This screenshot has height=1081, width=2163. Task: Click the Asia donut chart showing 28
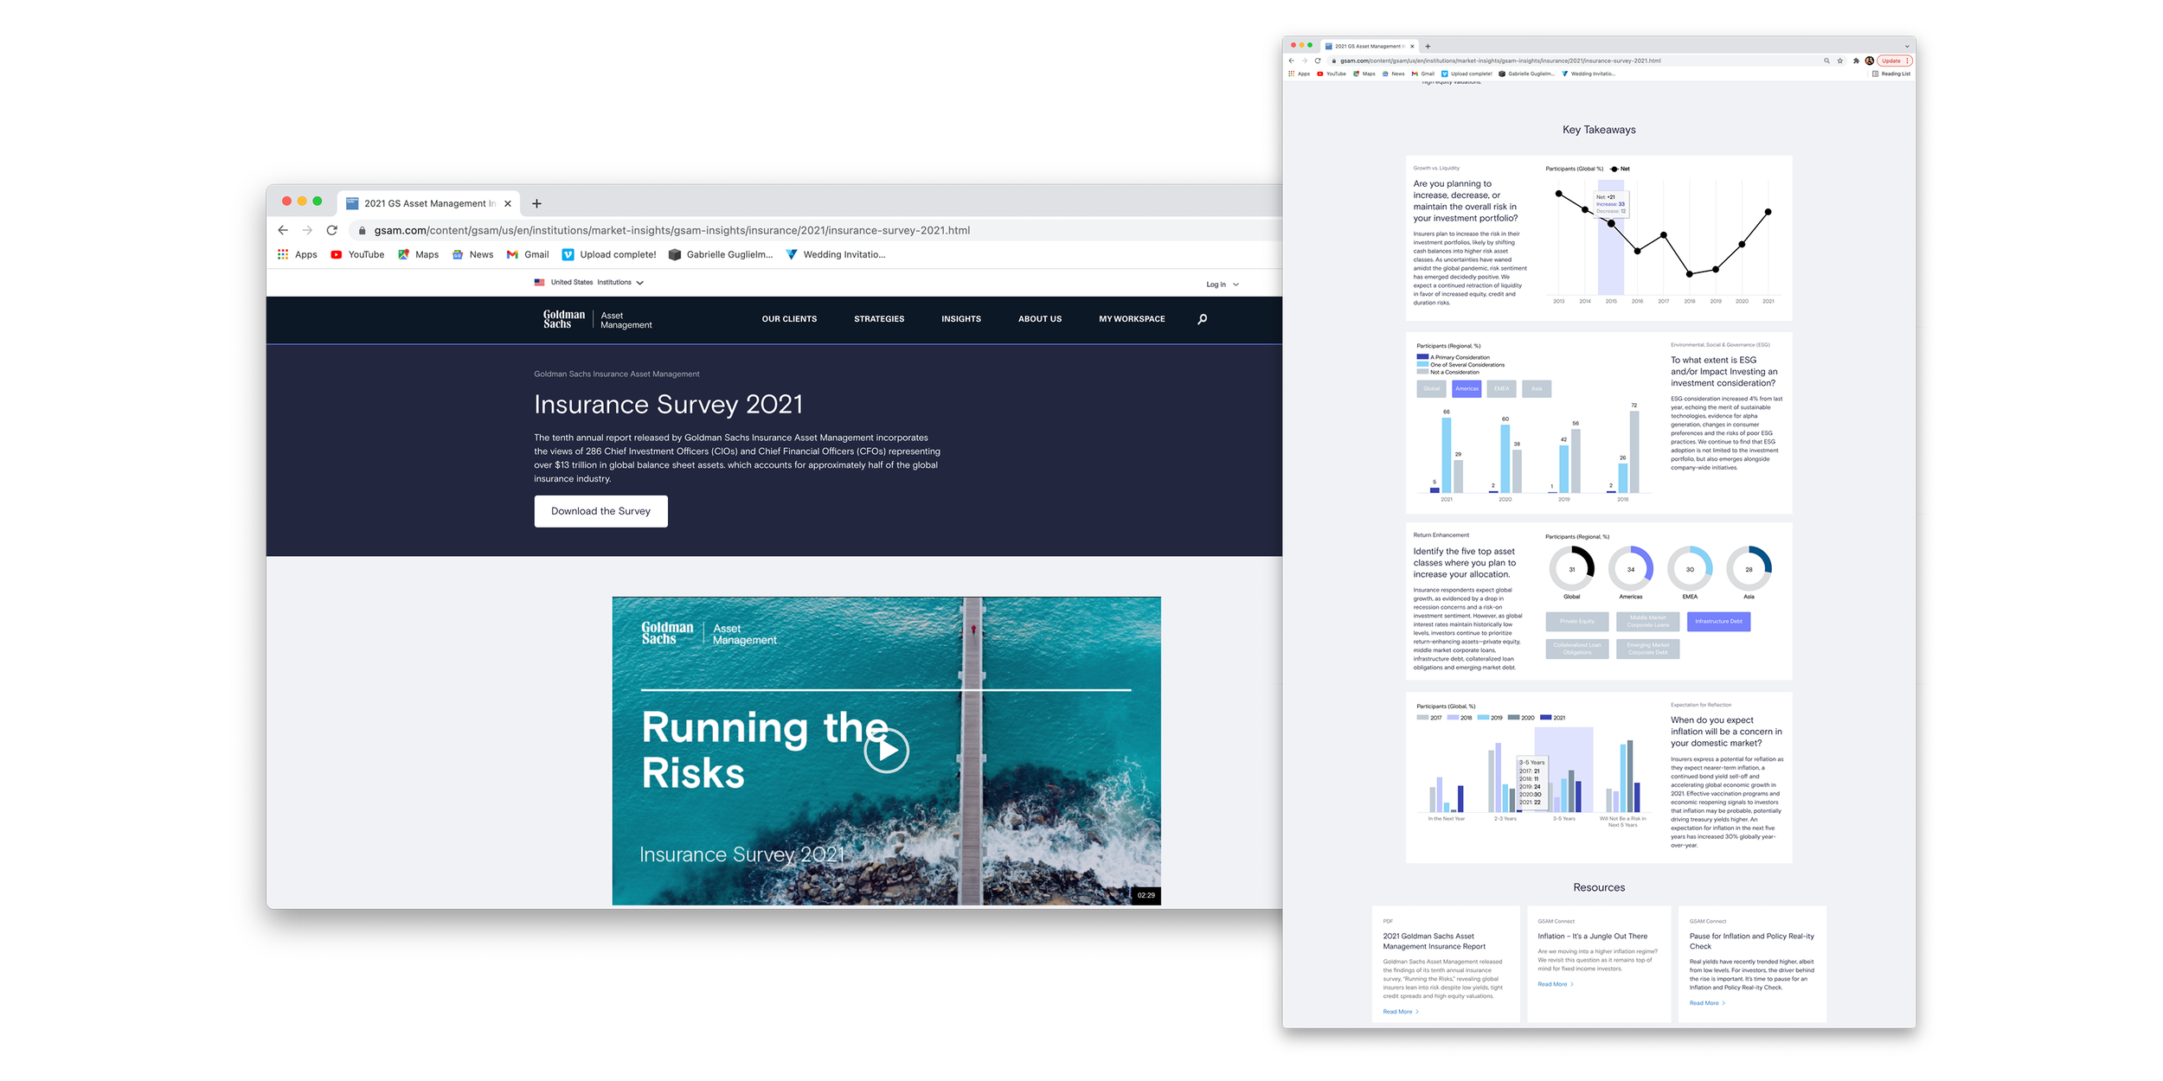pos(1749,569)
